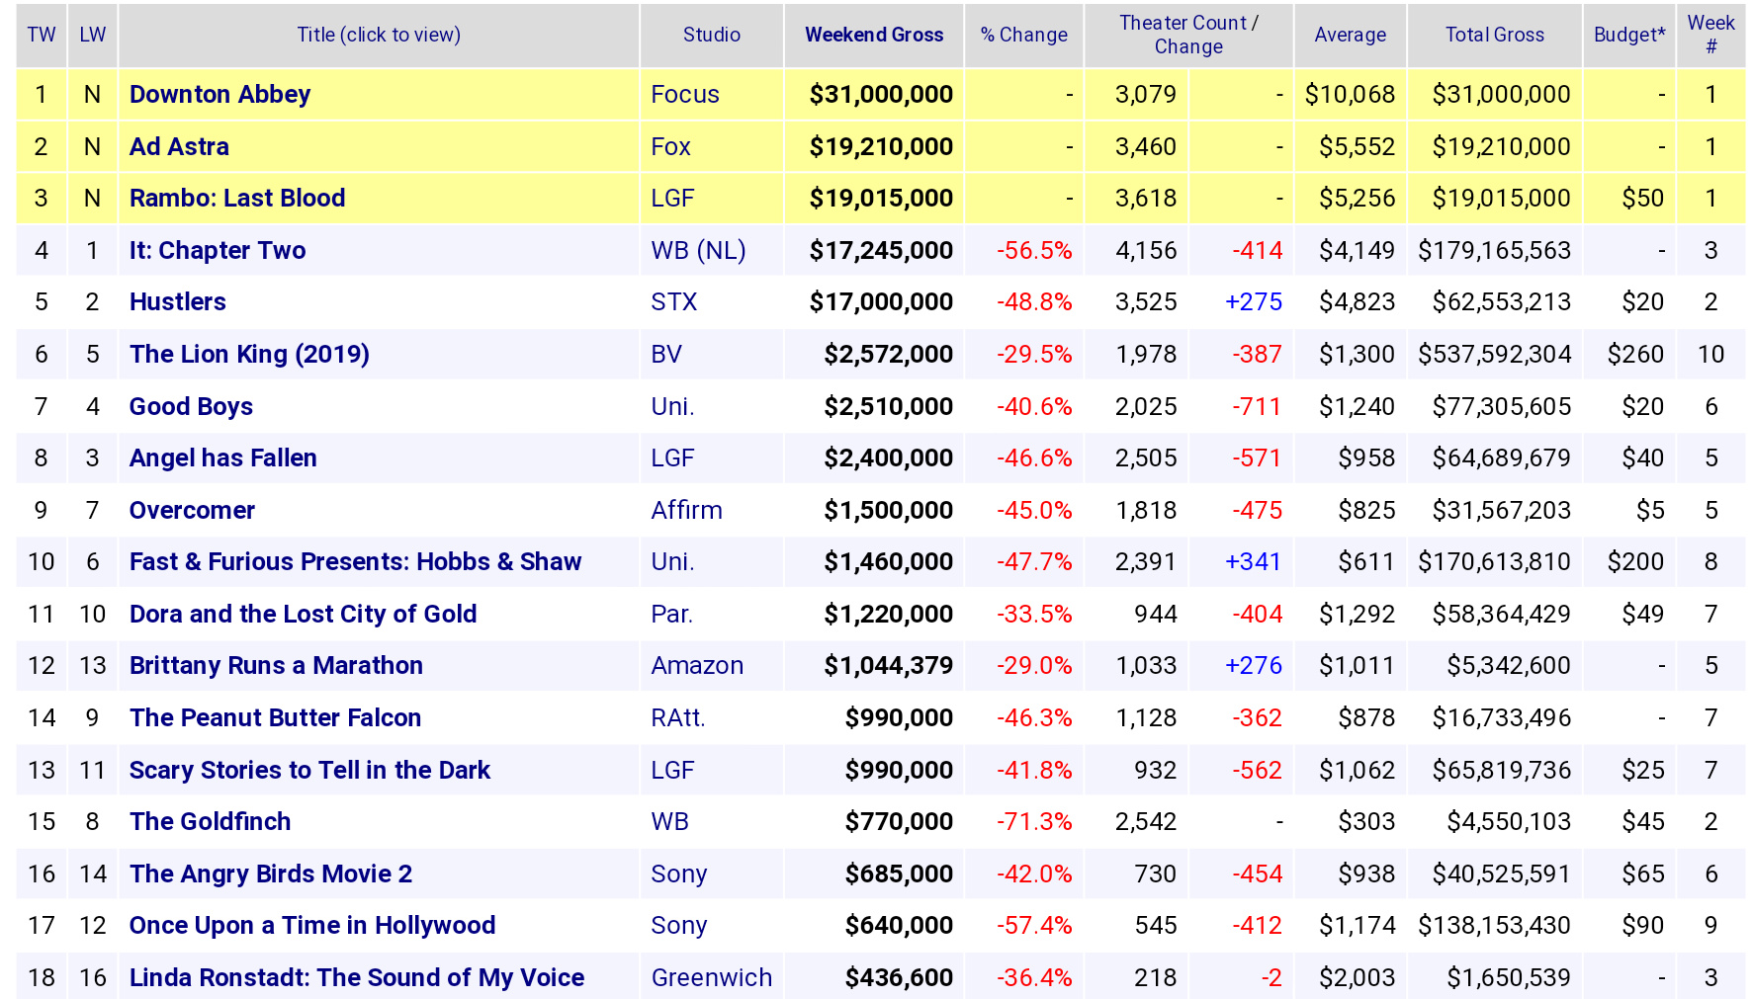The width and height of the screenshot is (1753, 999).
Task: Sort by Total Gross column header
Action: [x=1495, y=35]
